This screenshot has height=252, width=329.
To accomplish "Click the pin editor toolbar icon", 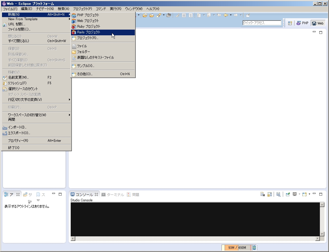I will tap(248, 15).
